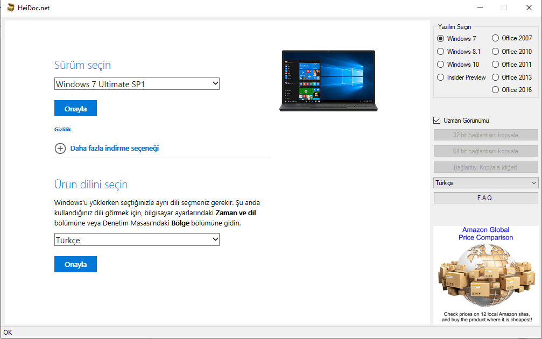The image size is (542, 339).
Task: Select the Windows 7 radio button
Action: click(x=440, y=38)
